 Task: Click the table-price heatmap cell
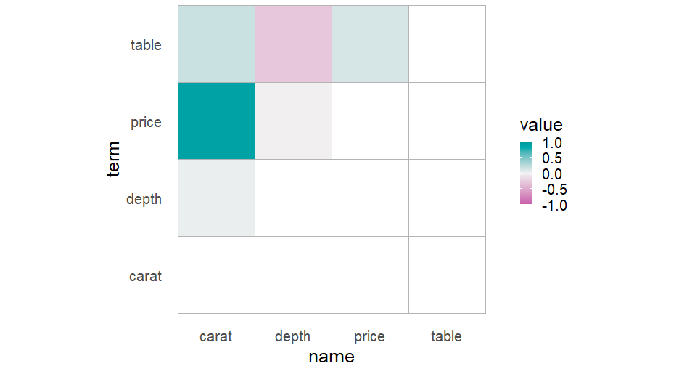(x=370, y=44)
